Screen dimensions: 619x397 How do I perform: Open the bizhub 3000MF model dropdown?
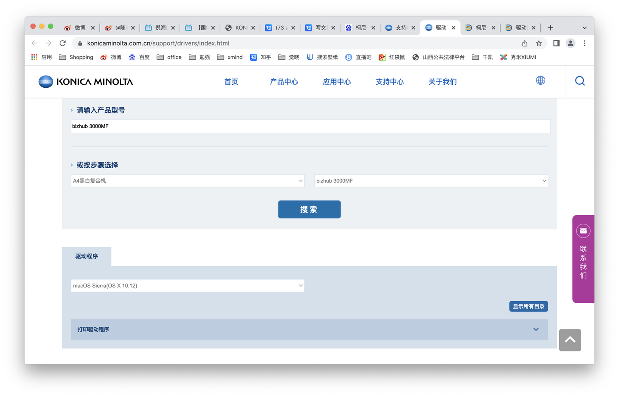[431, 181]
